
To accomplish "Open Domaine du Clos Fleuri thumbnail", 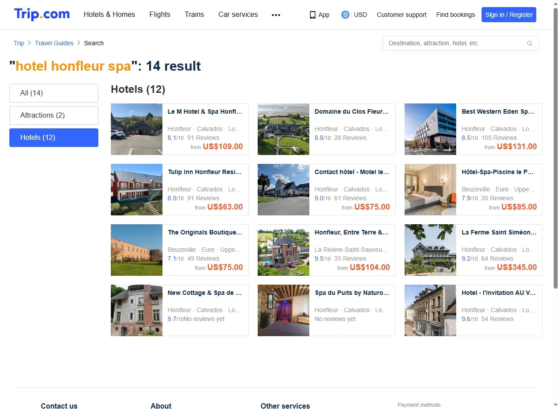I will pos(284,129).
